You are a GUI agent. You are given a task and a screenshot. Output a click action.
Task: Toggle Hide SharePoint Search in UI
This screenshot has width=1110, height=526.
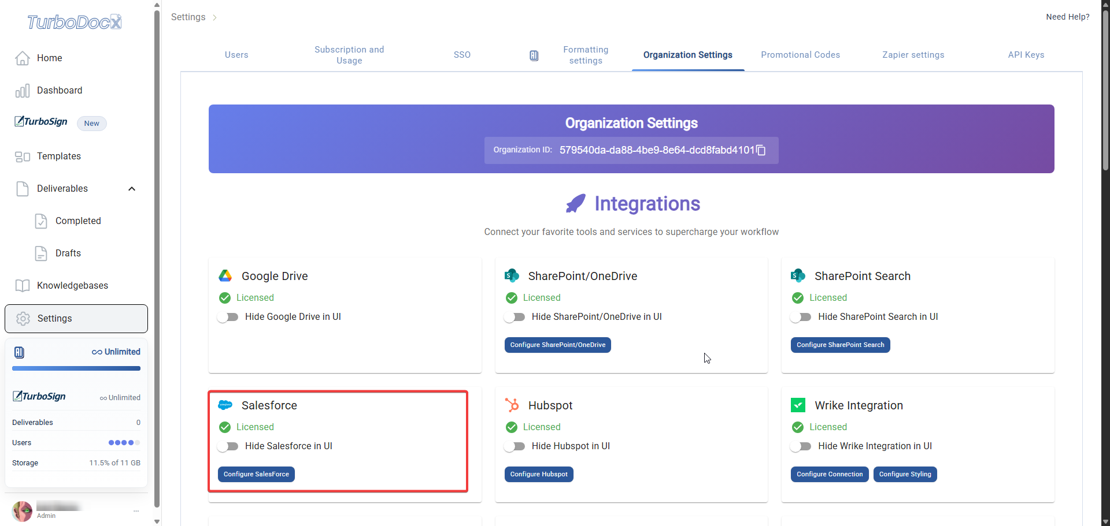(x=801, y=317)
